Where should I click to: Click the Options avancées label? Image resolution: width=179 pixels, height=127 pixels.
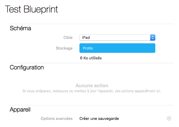point(56,118)
